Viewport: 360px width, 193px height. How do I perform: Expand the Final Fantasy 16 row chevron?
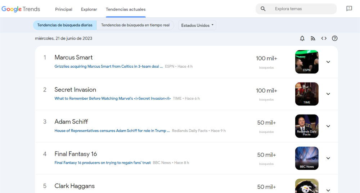[328, 158]
